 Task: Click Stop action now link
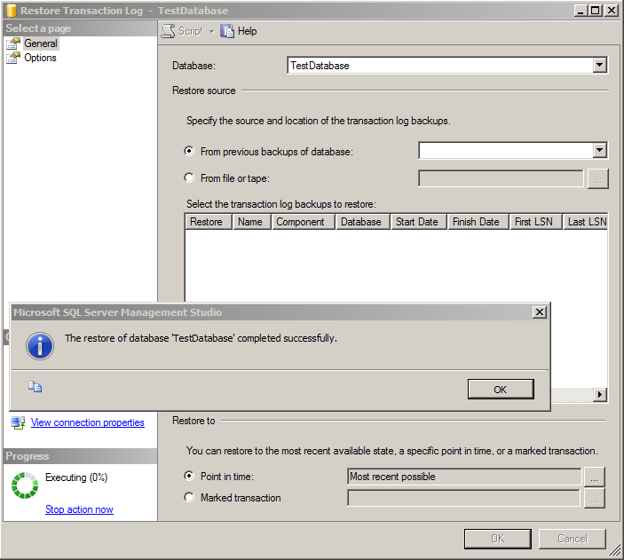(79, 509)
